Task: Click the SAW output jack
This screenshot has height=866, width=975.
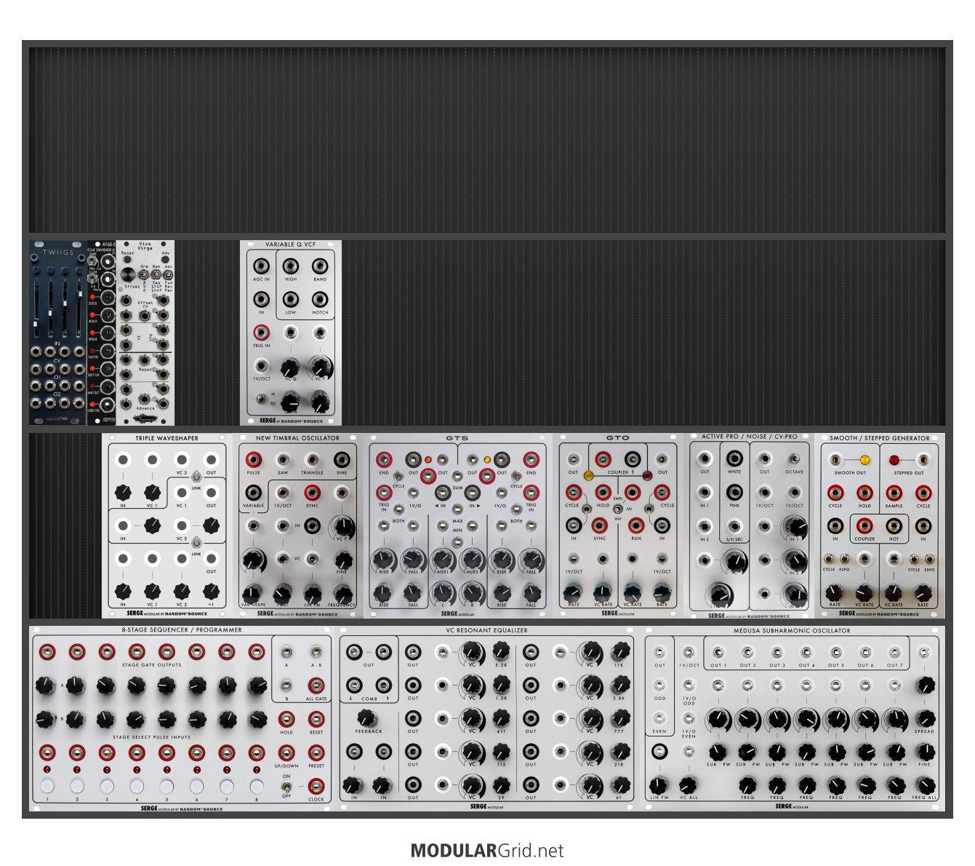Action: tap(283, 459)
